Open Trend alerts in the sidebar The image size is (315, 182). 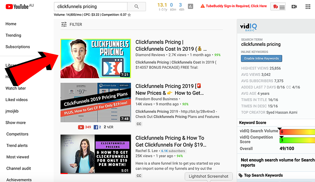[x=17, y=145]
